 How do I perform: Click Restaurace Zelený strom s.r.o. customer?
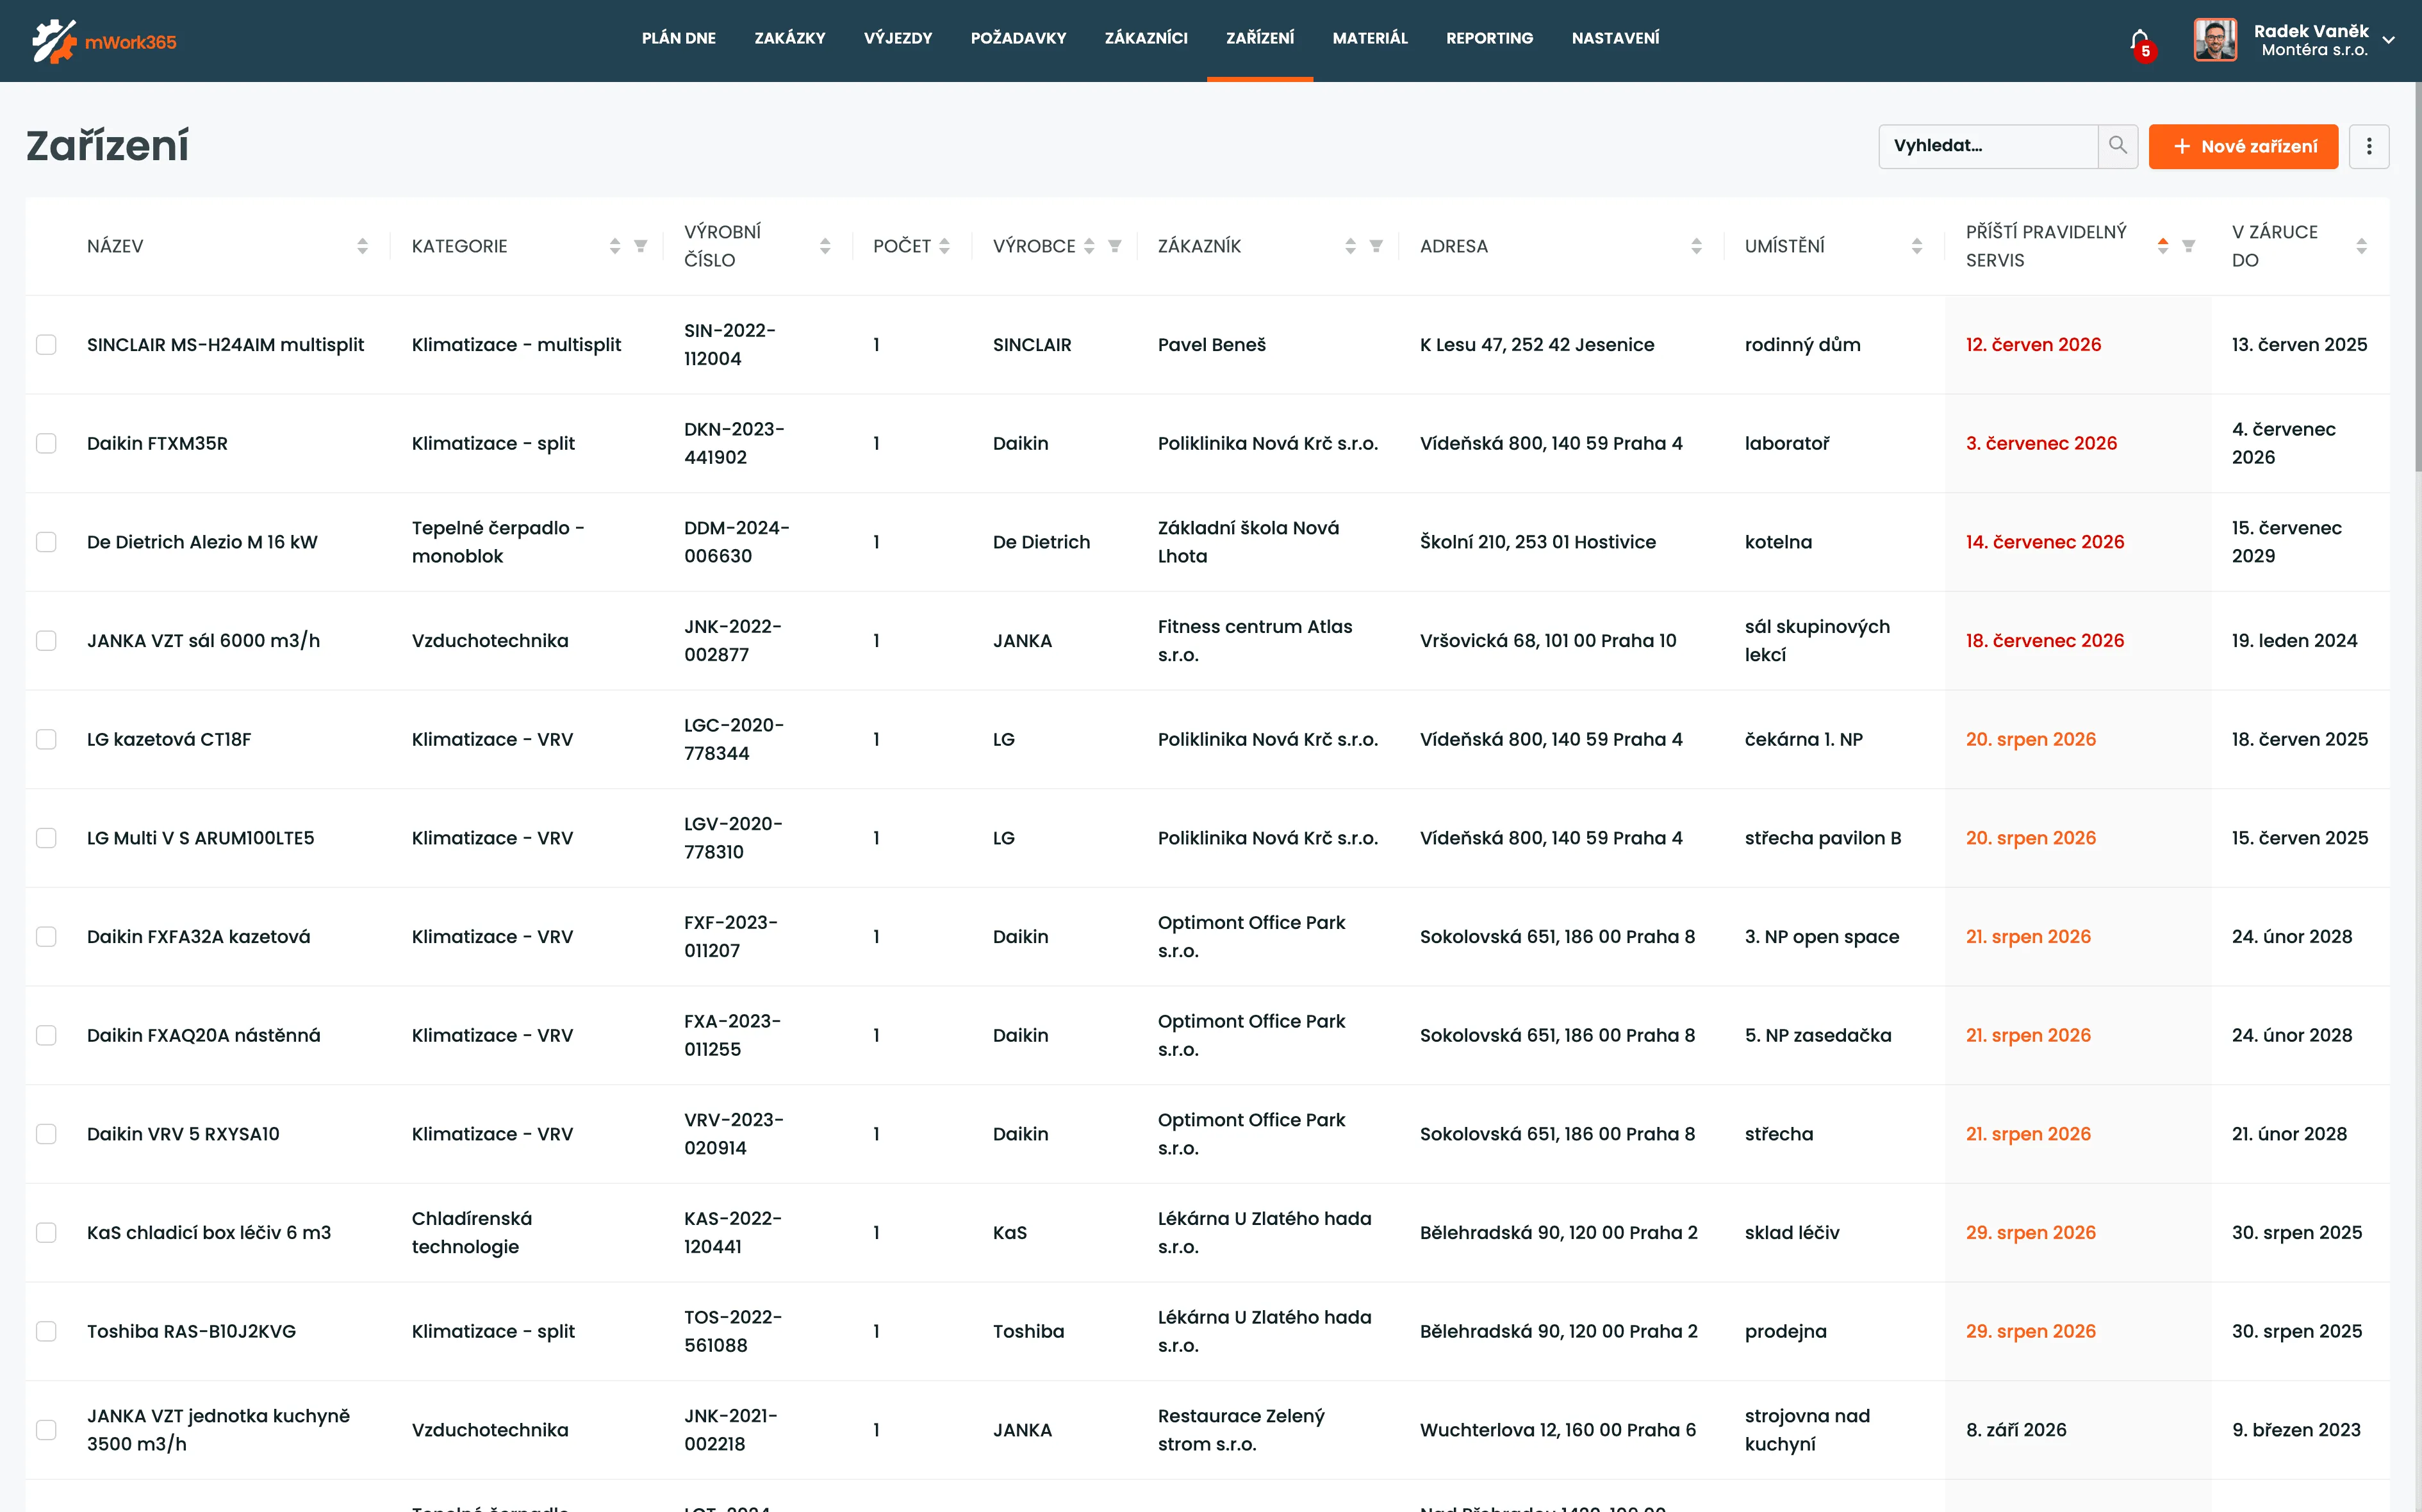point(1241,1430)
